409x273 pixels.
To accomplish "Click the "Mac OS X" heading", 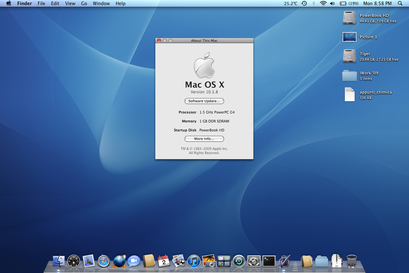I will [x=204, y=84].
